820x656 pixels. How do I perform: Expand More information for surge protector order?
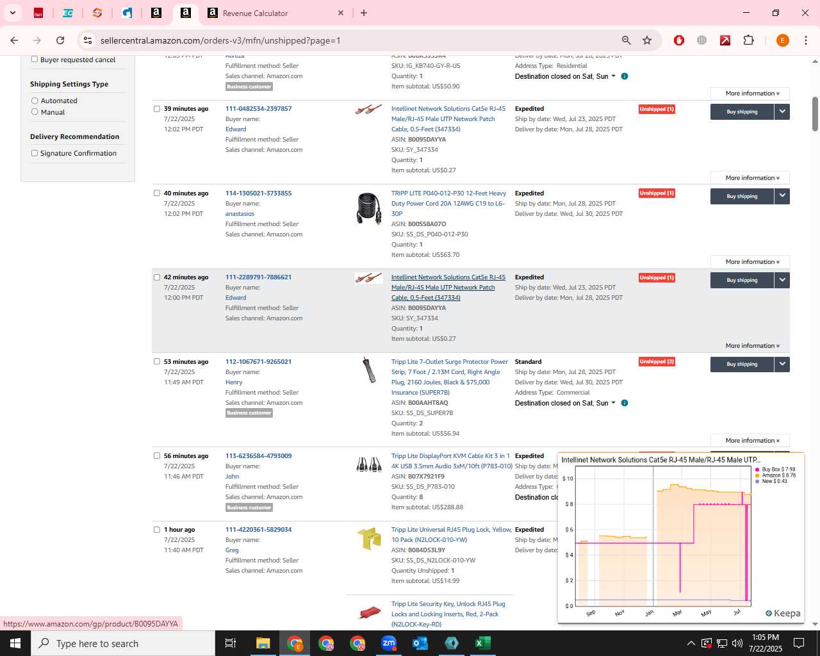coord(750,441)
